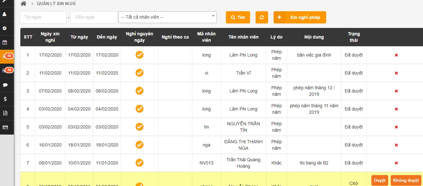Screen dimensions: 423x186
Task: Toggle full-day check for Trần Vĩ's row
Action: [139, 73]
